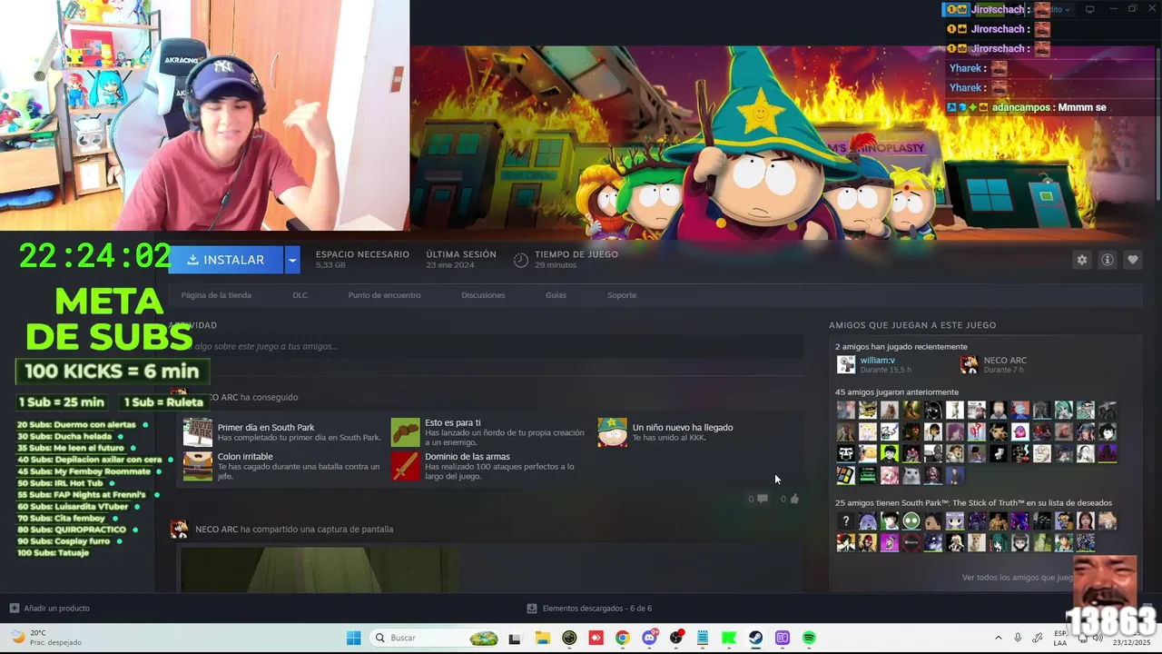
Task: Open the william:v profile name link
Action: point(877,361)
